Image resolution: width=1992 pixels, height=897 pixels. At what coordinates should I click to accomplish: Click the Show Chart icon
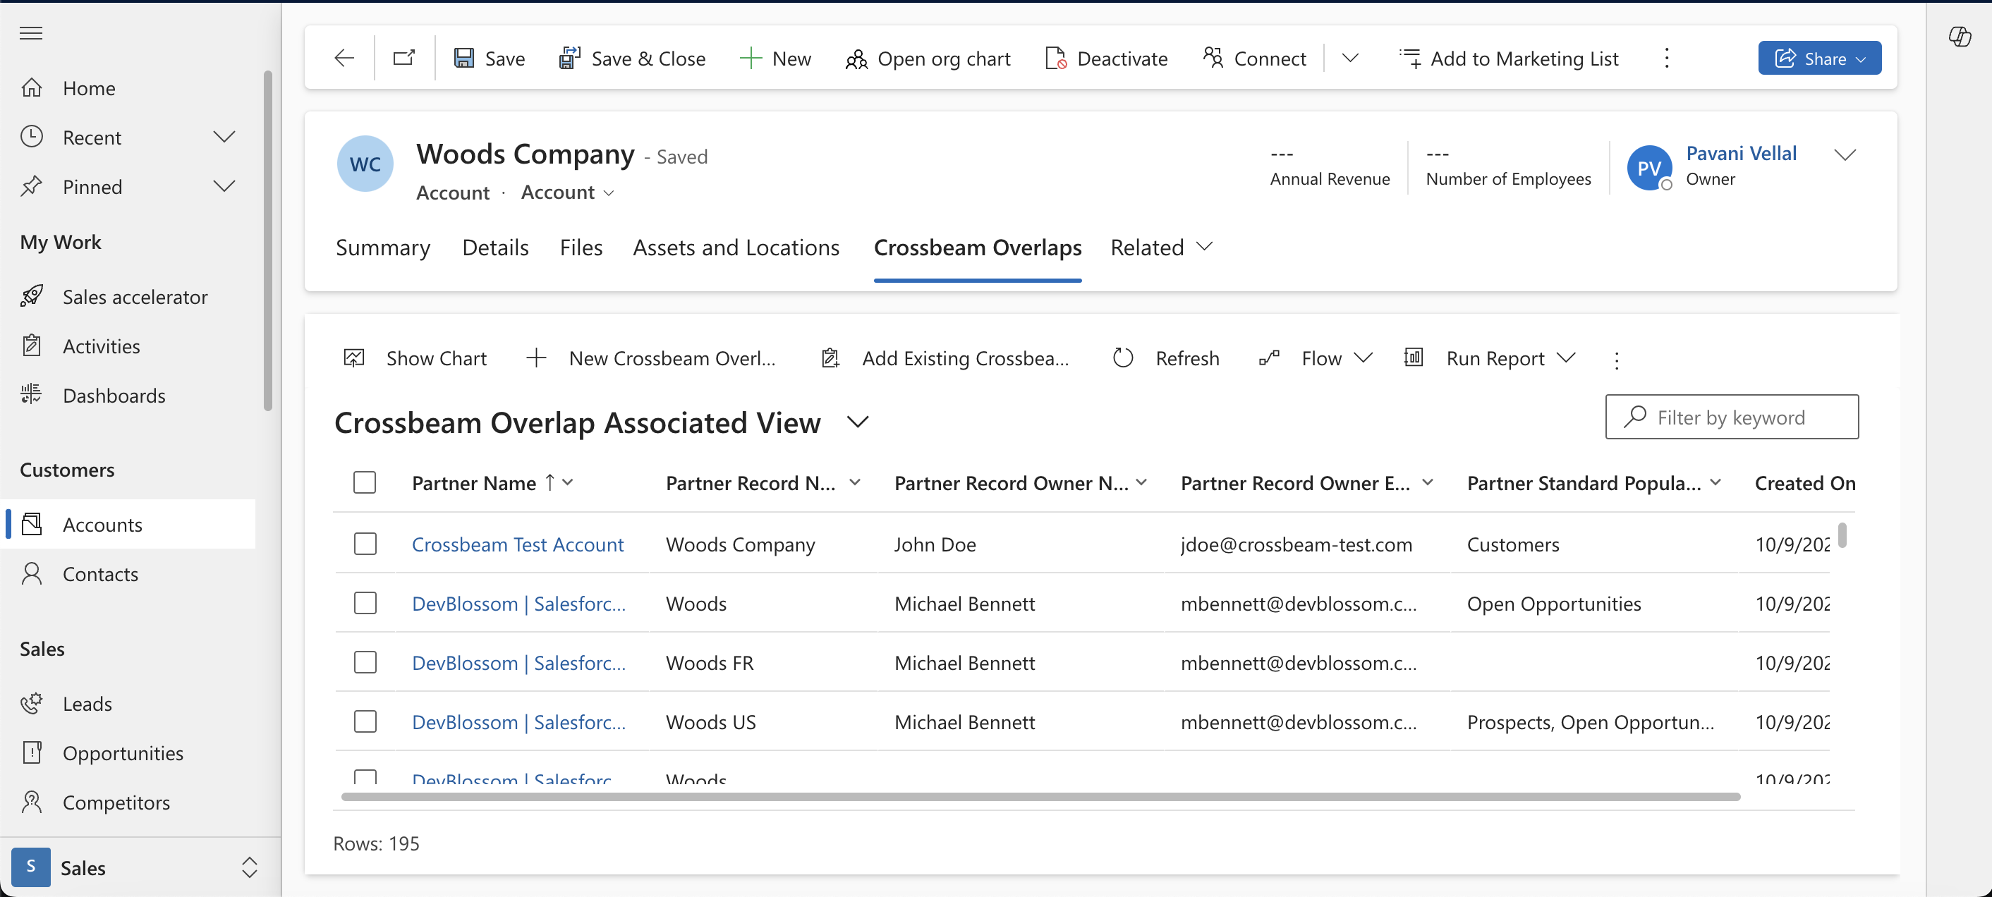[x=354, y=358]
